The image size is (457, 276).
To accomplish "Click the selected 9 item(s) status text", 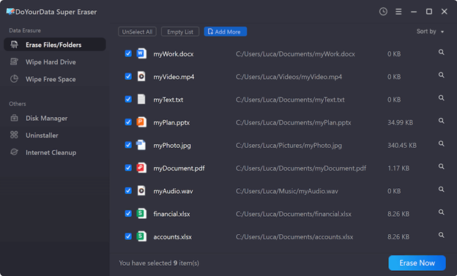I will pyautogui.click(x=159, y=263).
